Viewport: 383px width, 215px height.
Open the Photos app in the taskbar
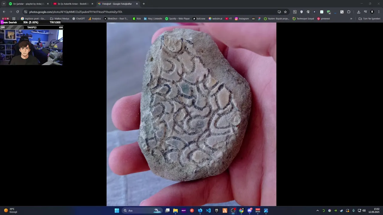266,211
